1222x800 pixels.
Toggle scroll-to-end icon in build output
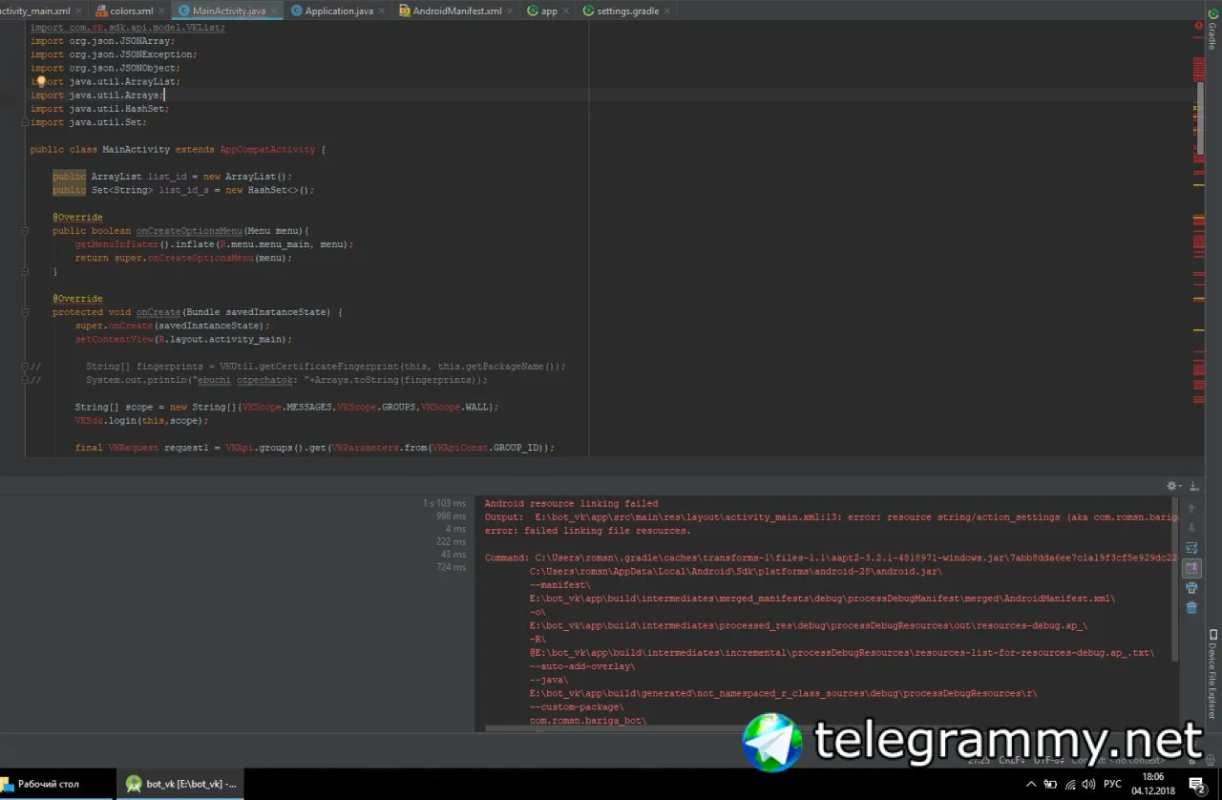coord(1191,568)
